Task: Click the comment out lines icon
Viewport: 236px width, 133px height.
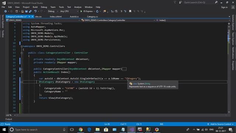Action: click(121, 11)
